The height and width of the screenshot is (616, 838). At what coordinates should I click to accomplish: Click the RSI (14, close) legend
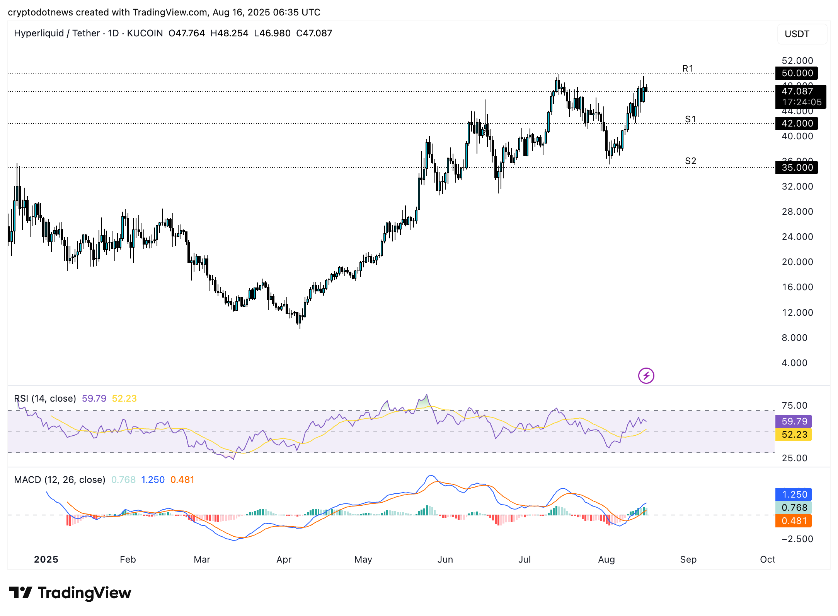coord(45,399)
